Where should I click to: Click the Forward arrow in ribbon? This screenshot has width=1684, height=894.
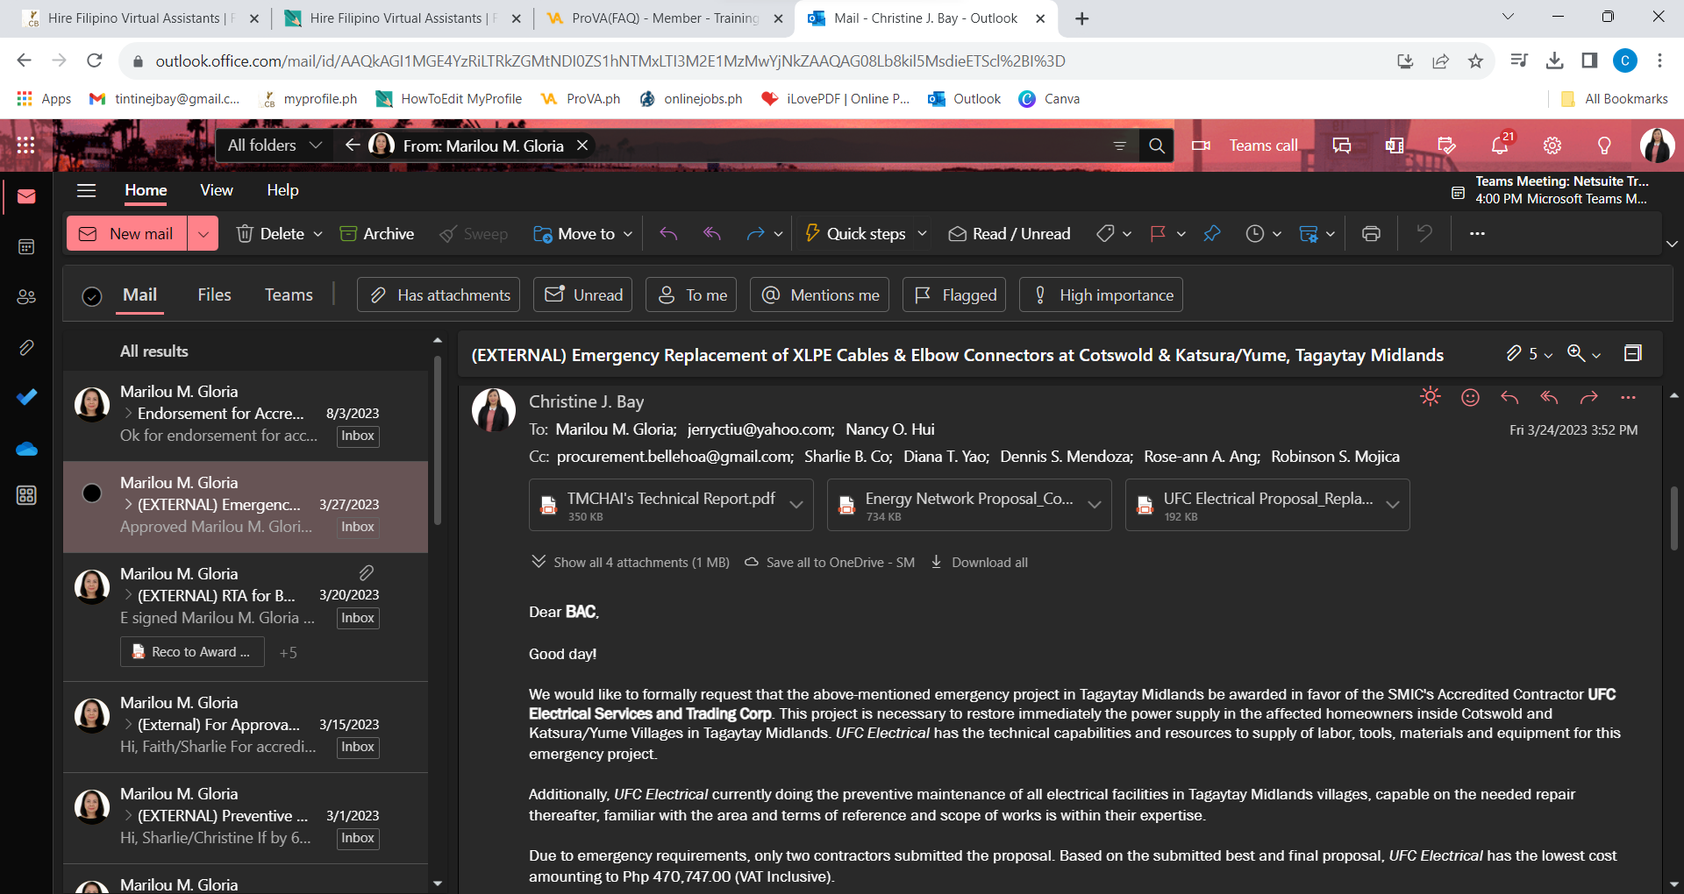[x=754, y=234]
